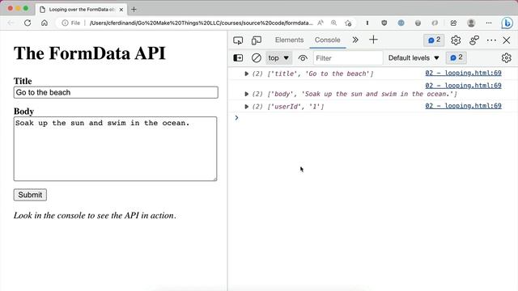Expand the 'title' array log entry
Image resolution: width=518 pixels, height=291 pixels.
pyautogui.click(x=246, y=74)
